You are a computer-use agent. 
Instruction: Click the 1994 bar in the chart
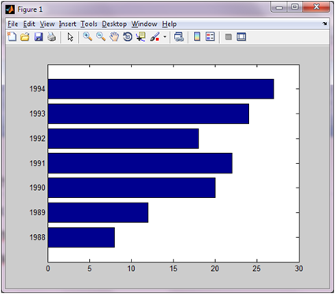[x=161, y=89]
